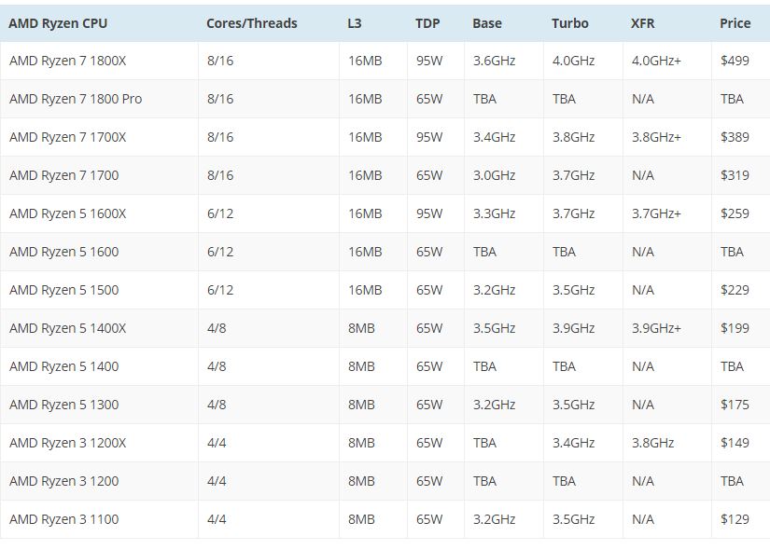
Task: Click the $319 price for Ryzen 7 1700
Action: pyautogui.click(x=735, y=175)
